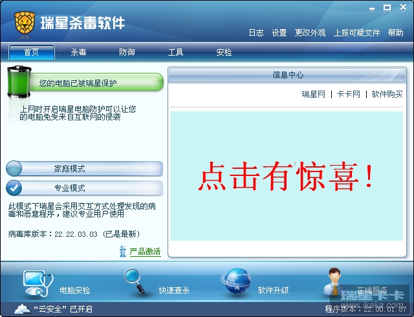The image size is (414, 317).
Task: Click the 软件升级 button label
Action: tap(273, 290)
